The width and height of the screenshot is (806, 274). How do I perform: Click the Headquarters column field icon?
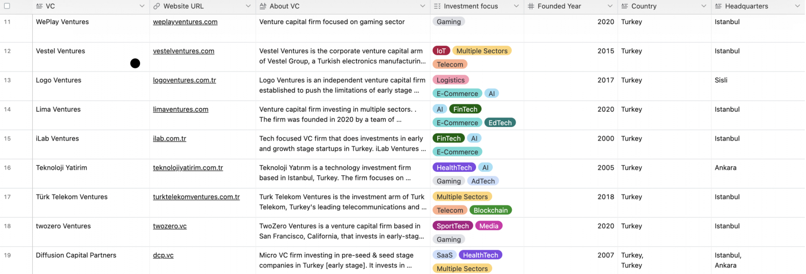pos(718,6)
